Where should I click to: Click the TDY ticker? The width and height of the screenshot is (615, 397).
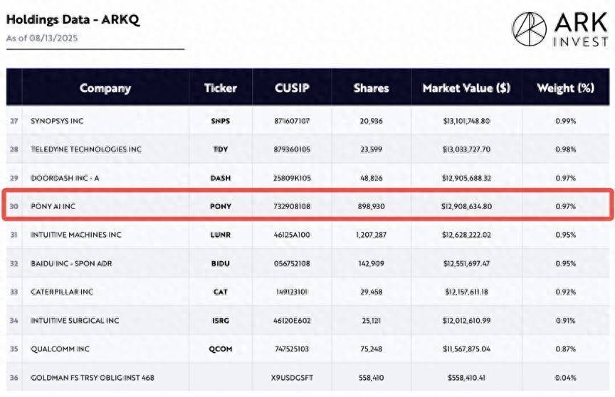221,149
